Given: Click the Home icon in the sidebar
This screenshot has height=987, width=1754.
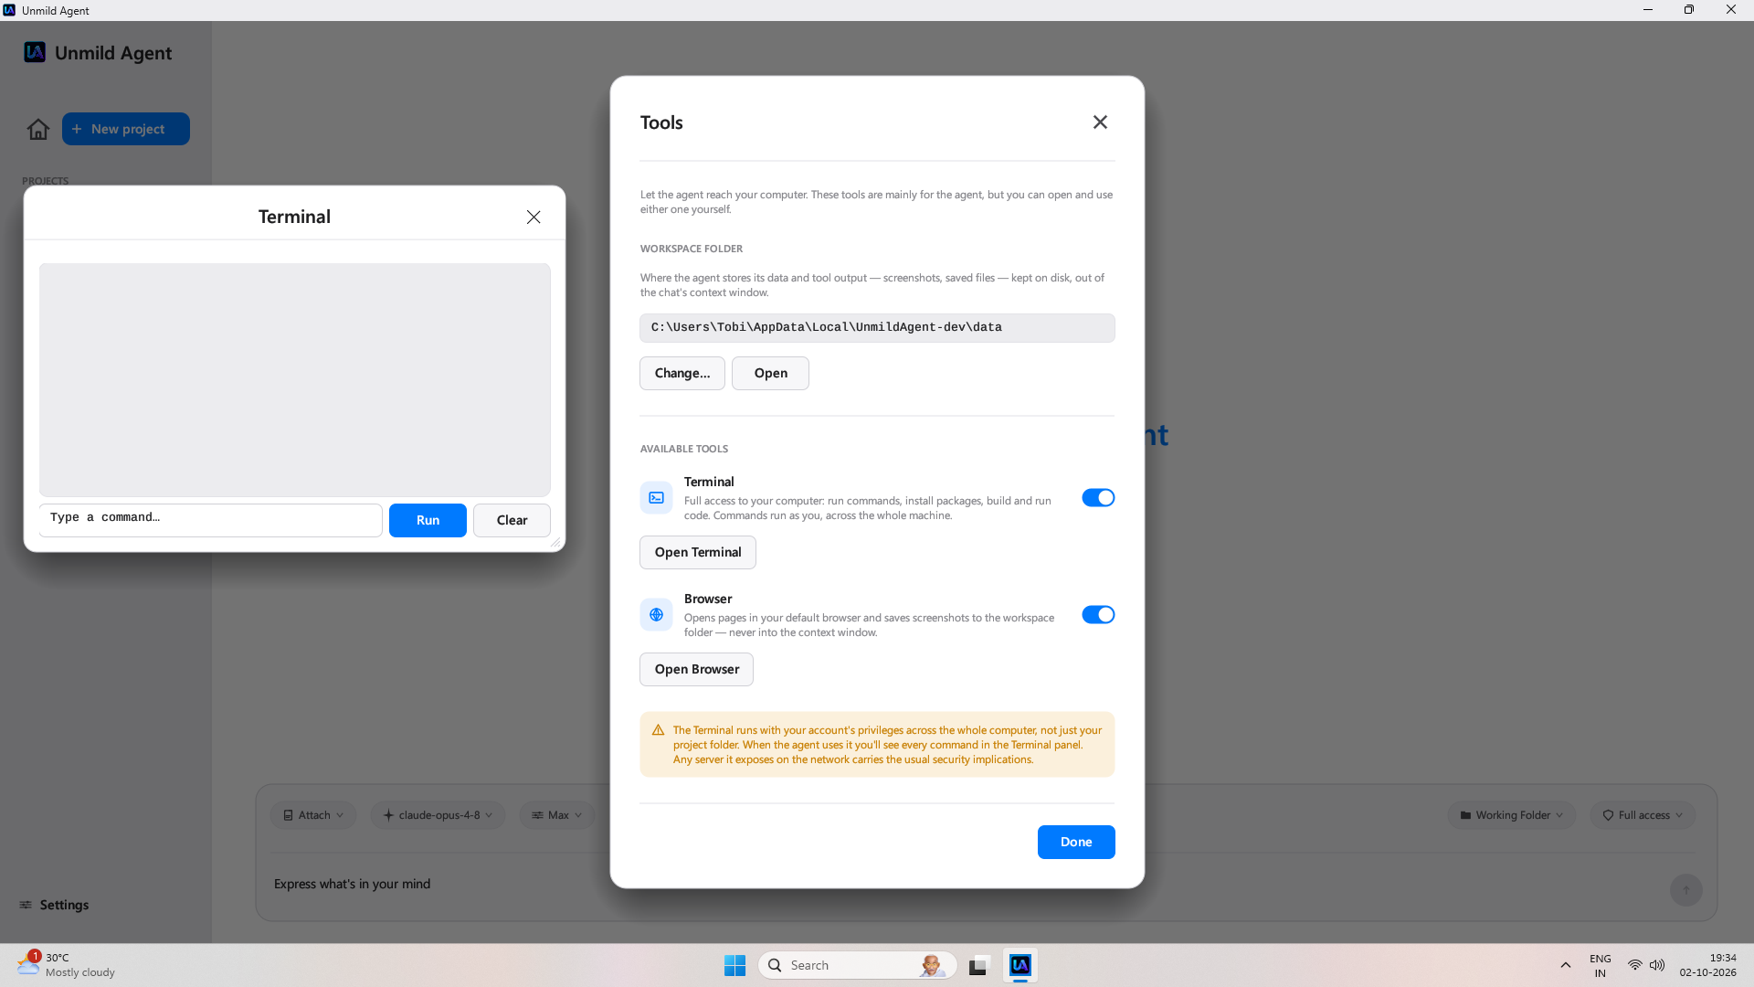Looking at the screenshot, I should pos(38,129).
